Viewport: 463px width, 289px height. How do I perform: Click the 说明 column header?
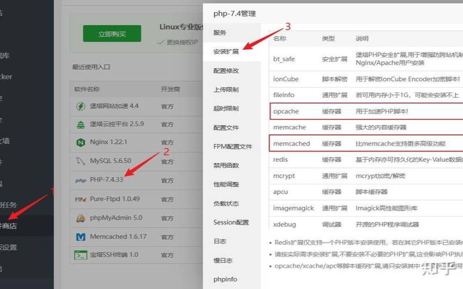(x=362, y=38)
